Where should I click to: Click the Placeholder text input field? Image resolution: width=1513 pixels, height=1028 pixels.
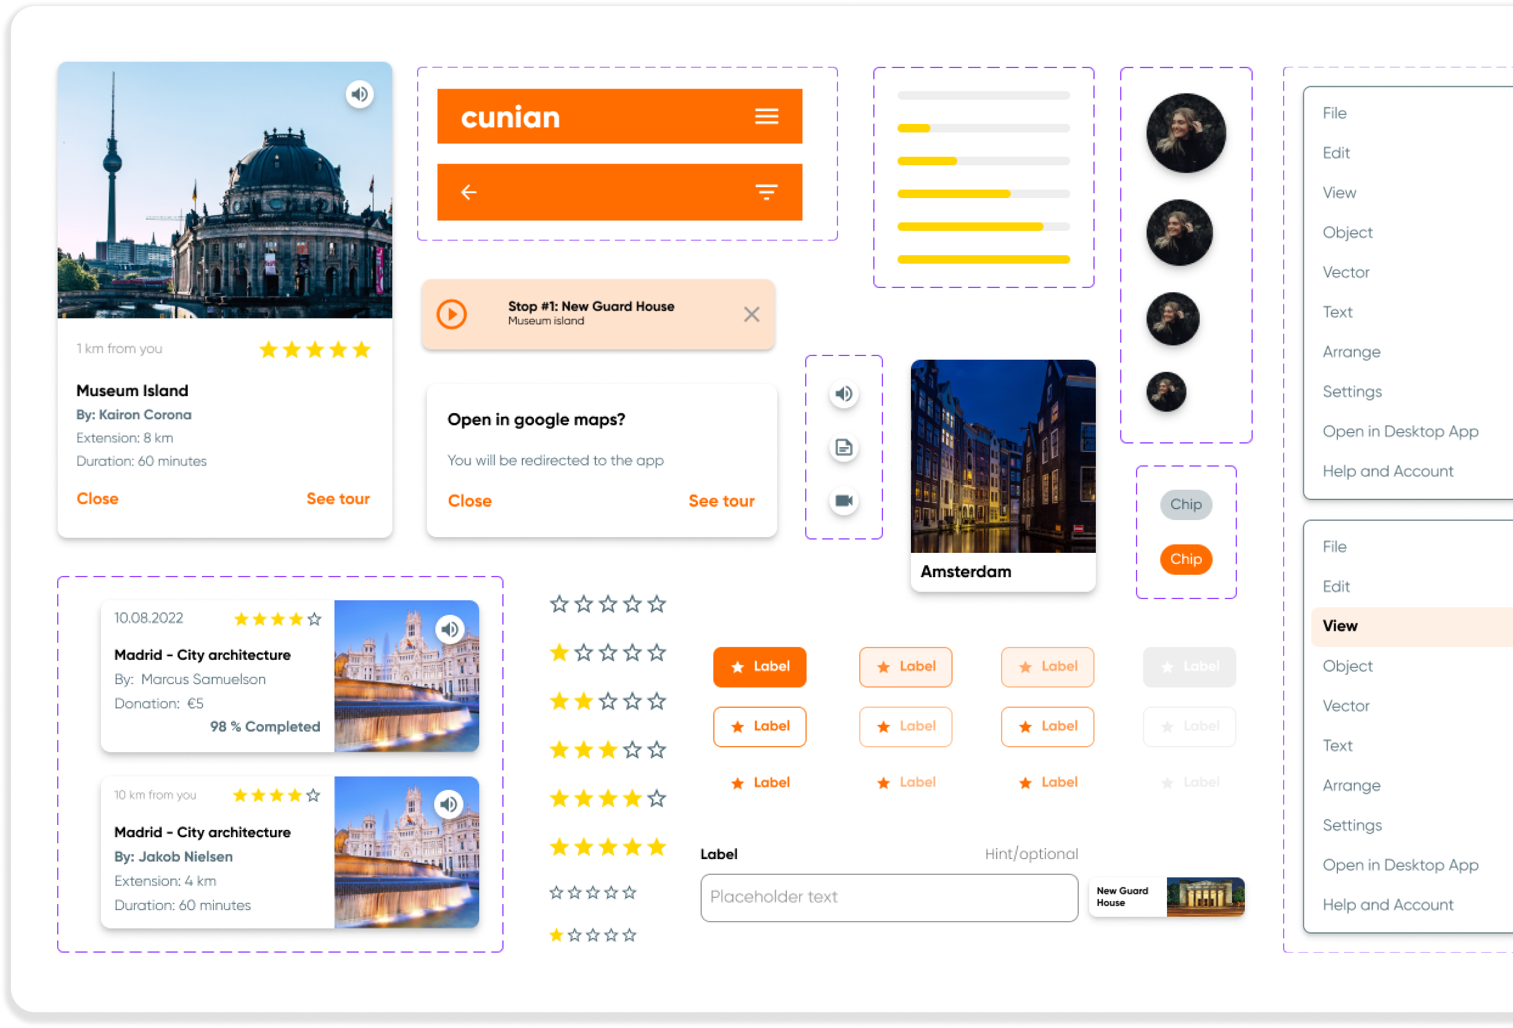(888, 897)
